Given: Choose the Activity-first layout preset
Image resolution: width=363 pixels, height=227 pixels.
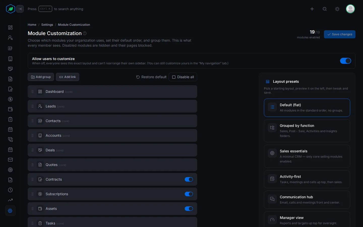Looking at the screenshot, I should (307, 179).
